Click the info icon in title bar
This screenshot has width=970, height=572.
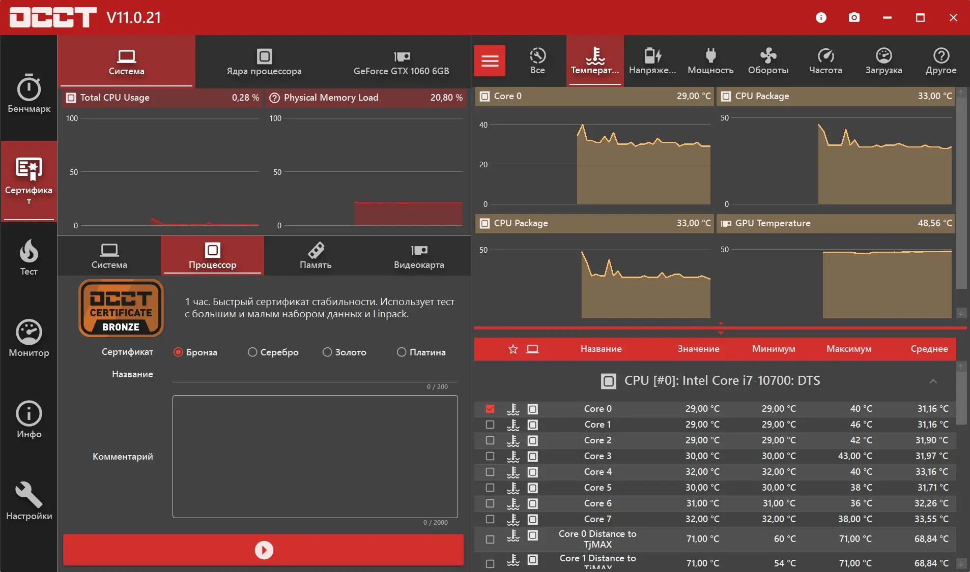click(821, 18)
